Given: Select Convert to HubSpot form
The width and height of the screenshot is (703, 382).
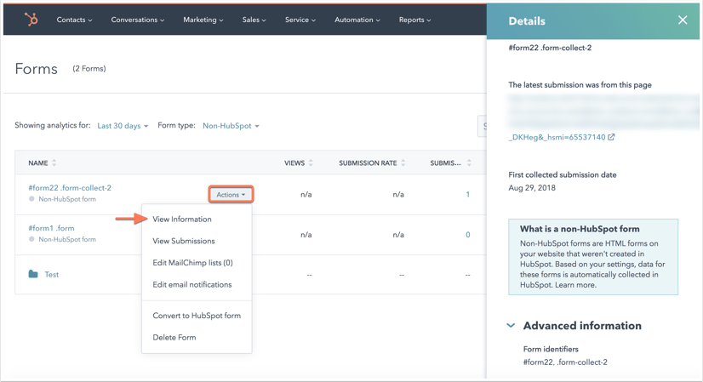Looking at the screenshot, I should tap(197, 316).
